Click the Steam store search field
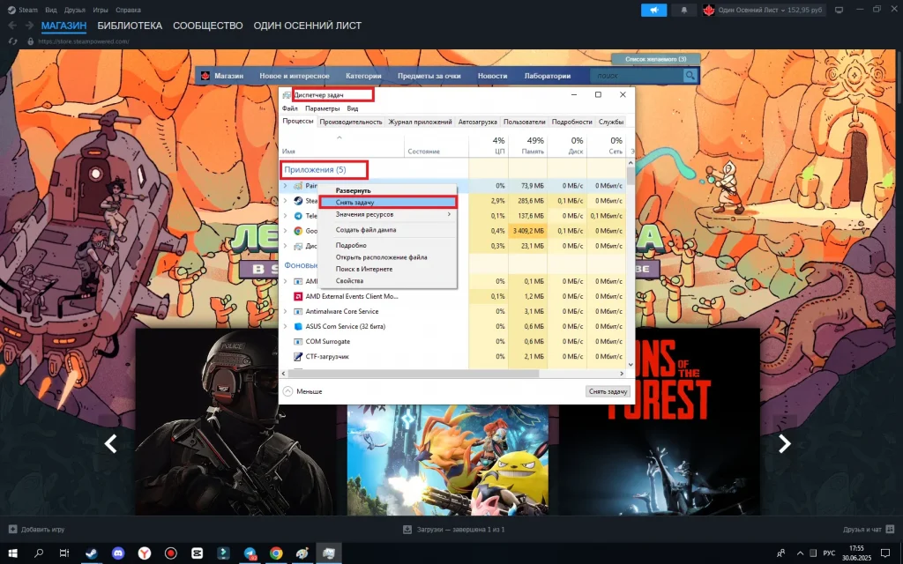This screenshot has height=564, width=903. 637,76
